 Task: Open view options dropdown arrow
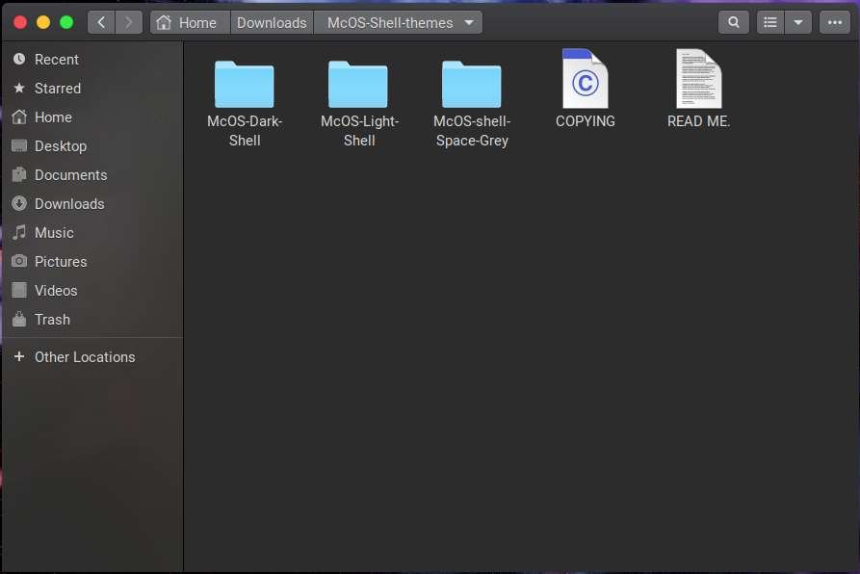(x=798, y=22)
